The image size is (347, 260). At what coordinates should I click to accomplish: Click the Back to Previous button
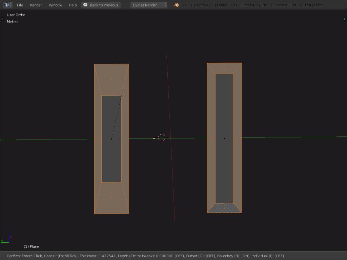coord(104,5)
